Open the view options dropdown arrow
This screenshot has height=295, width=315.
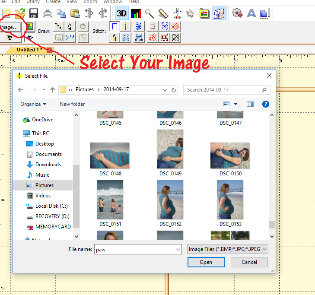tap(235, 104)
